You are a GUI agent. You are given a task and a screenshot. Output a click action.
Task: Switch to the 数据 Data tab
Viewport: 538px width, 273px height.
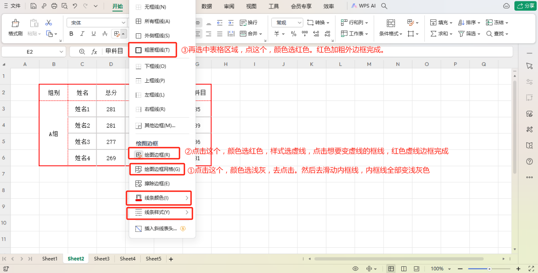[207, 6]
